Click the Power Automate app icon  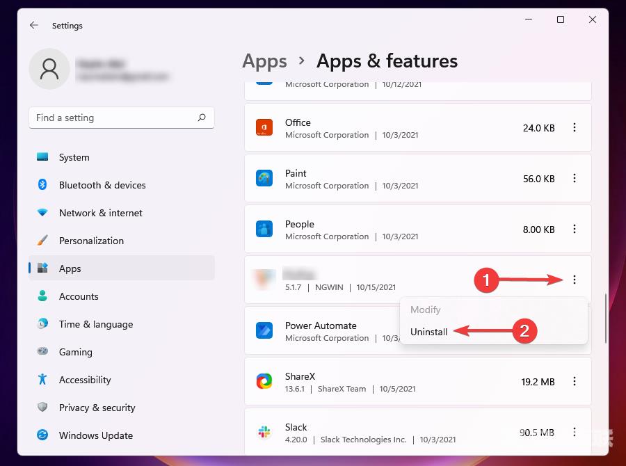(x=264, y=331)
